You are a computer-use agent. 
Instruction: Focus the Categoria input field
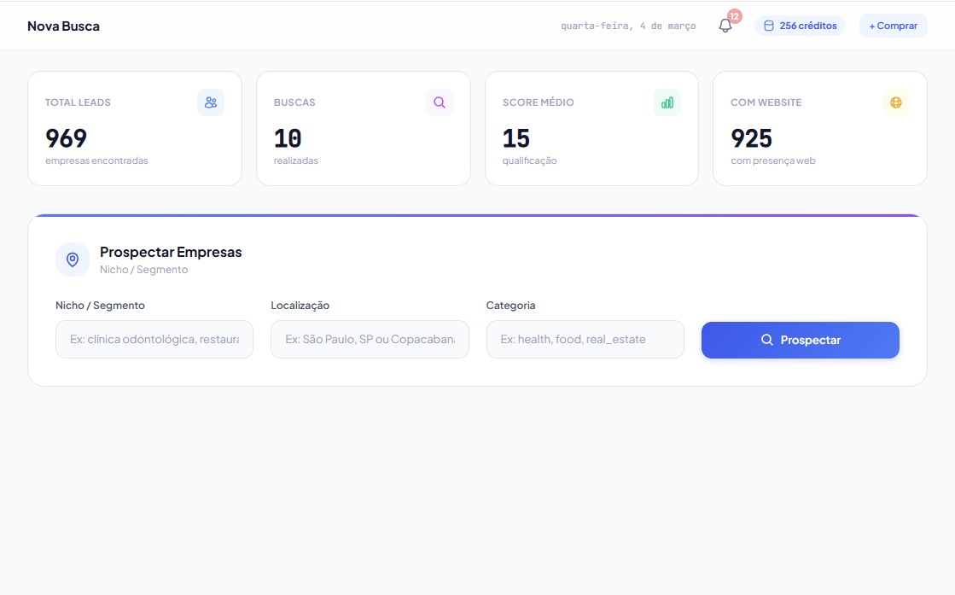click(x=585, y=339)
